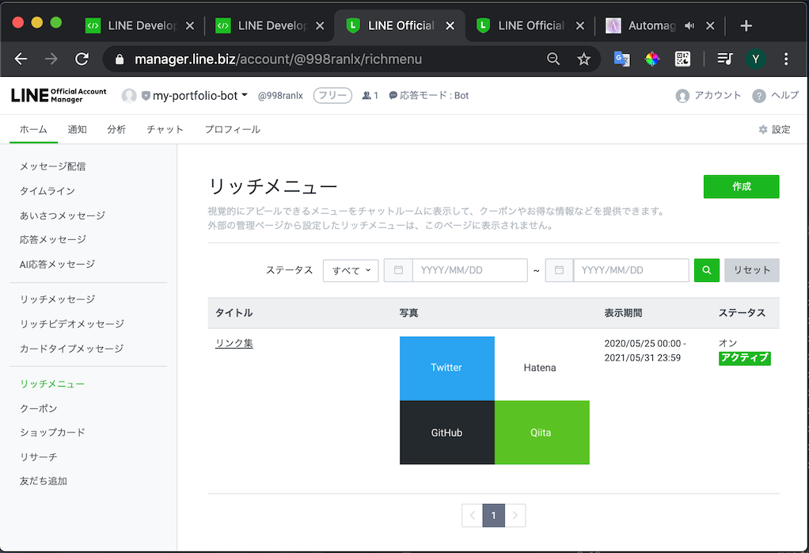Click the lock icon in address bar
Screen dimensions: 809x553
point(120,59)
